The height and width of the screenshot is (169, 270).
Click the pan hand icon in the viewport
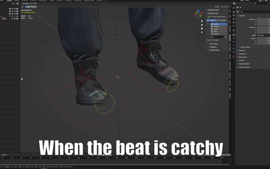point(202,25)
